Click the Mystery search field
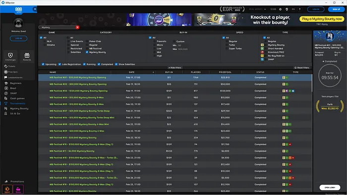The width and height of the screenshot is (347, 195). (58, 27)
